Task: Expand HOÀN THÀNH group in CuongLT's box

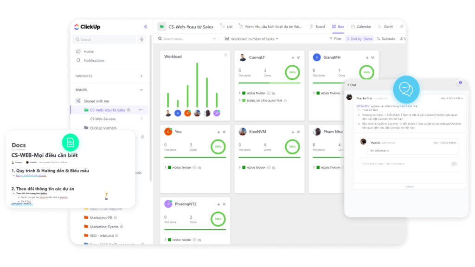Action: (240, 93)
